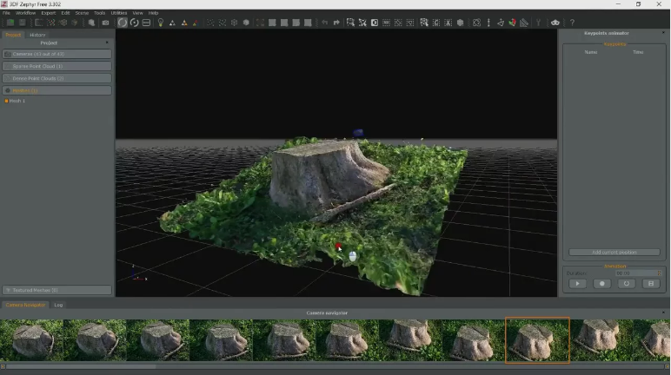The width and height of the screenshot is (671, 375).
Task: Click the Add current position button
Action: coord(615,253)
